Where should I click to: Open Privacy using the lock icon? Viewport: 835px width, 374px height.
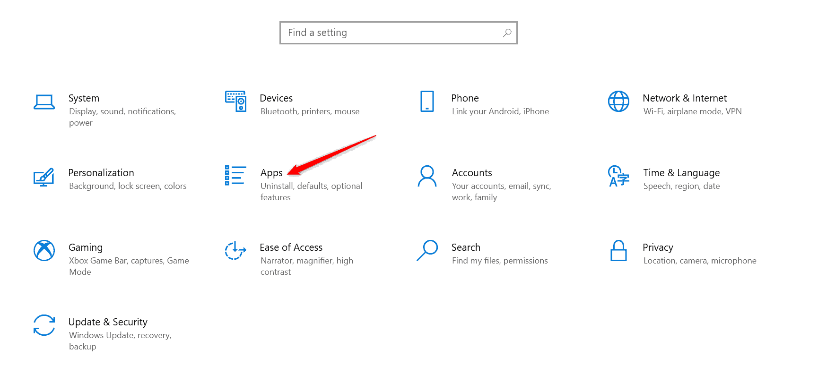[618, 250]
